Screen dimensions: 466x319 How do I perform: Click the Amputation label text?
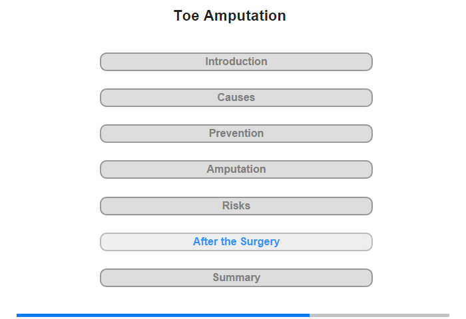pyautogui.click(x=236, y=169)
